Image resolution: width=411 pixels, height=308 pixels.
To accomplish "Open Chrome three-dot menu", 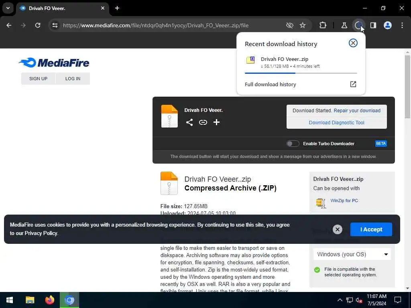I will (x=402, y=25).
